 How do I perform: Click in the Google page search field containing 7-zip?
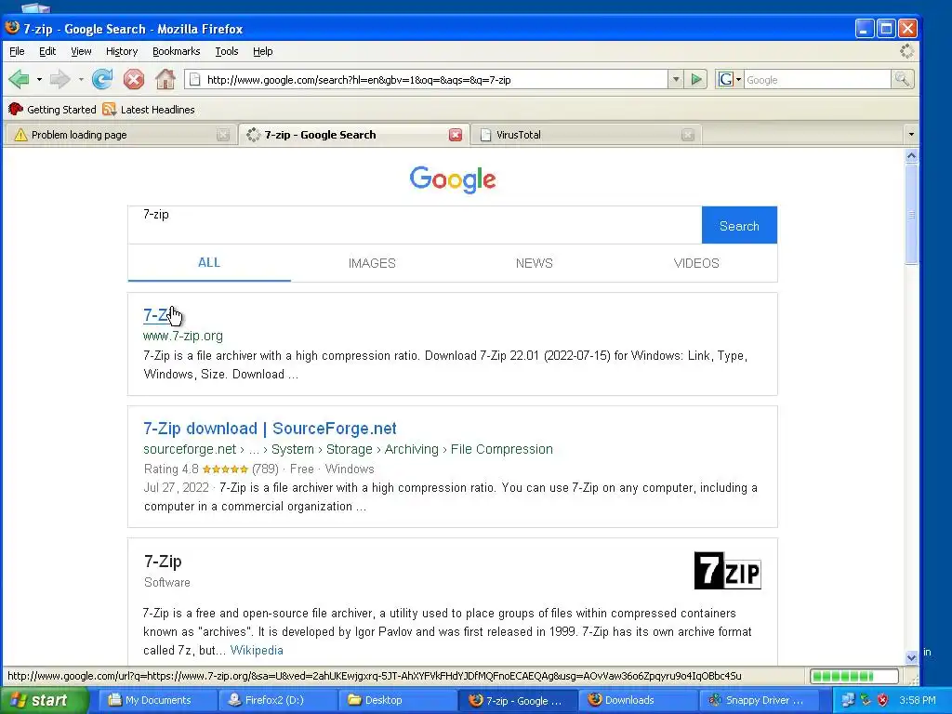coord(415,225)
